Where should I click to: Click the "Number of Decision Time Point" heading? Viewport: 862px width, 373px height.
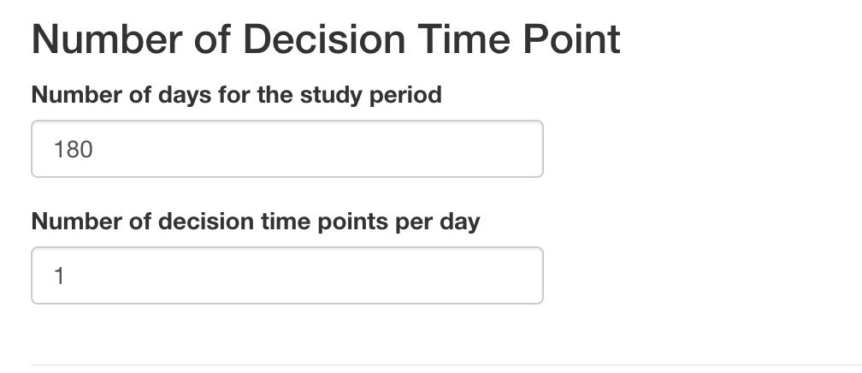click(326, 40)
